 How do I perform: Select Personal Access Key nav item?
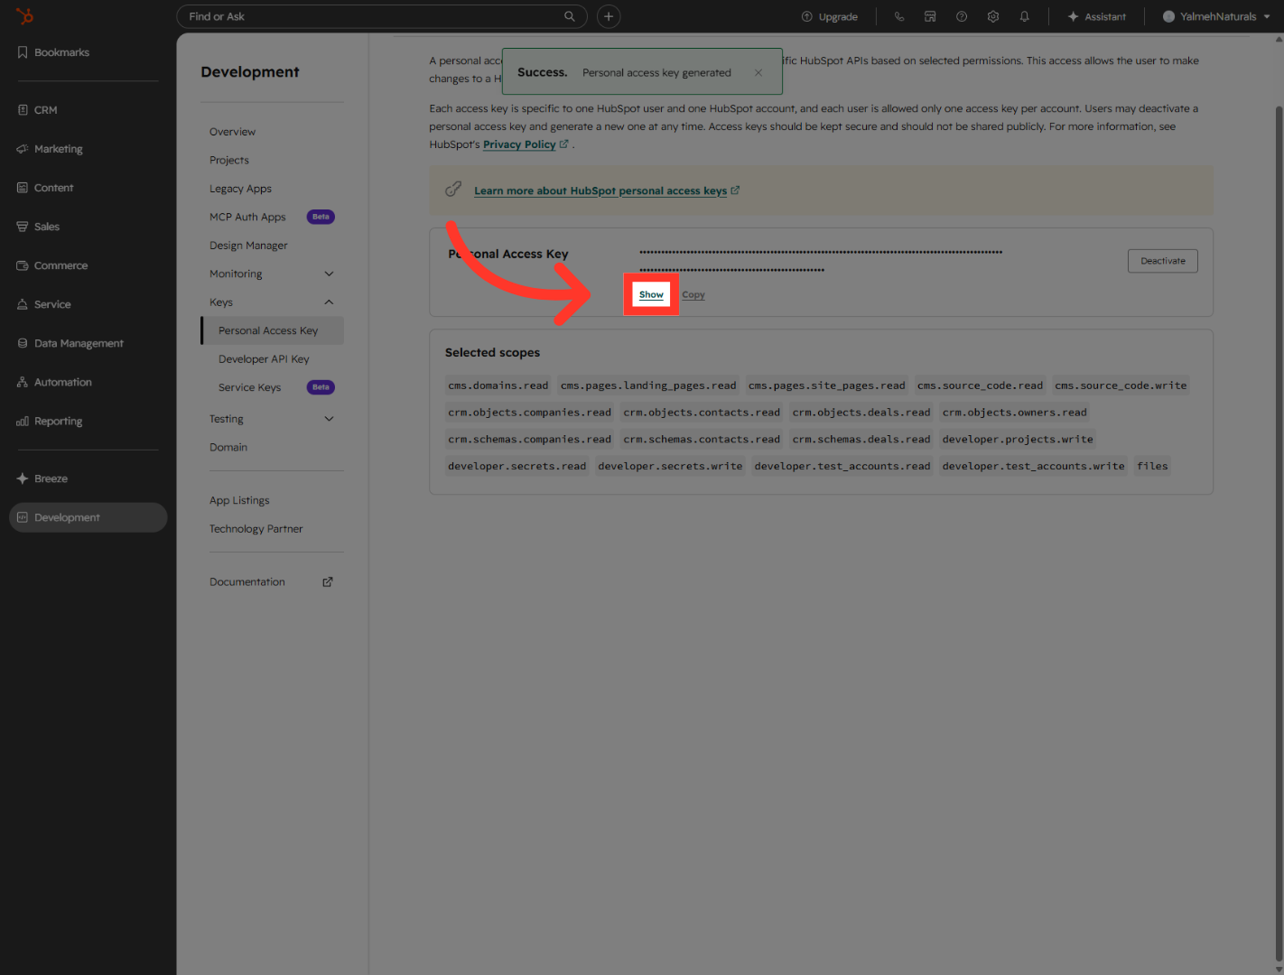tap(272, 330)
